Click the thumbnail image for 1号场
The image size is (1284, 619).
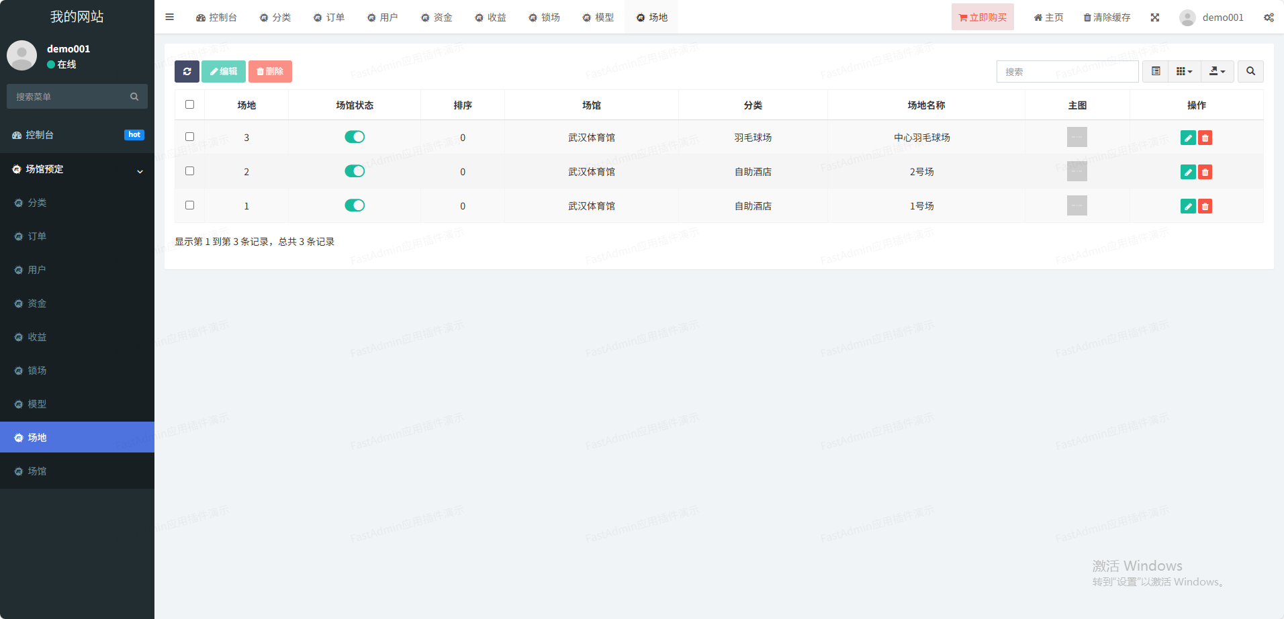click(x=1076, y=205)
